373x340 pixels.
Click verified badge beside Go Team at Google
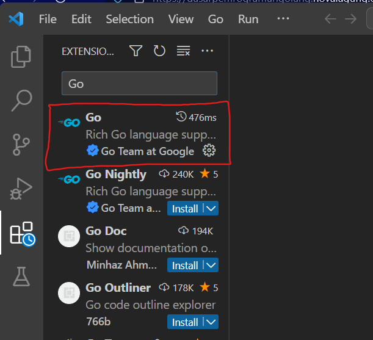pyautogui.click(x=93, y=150)
